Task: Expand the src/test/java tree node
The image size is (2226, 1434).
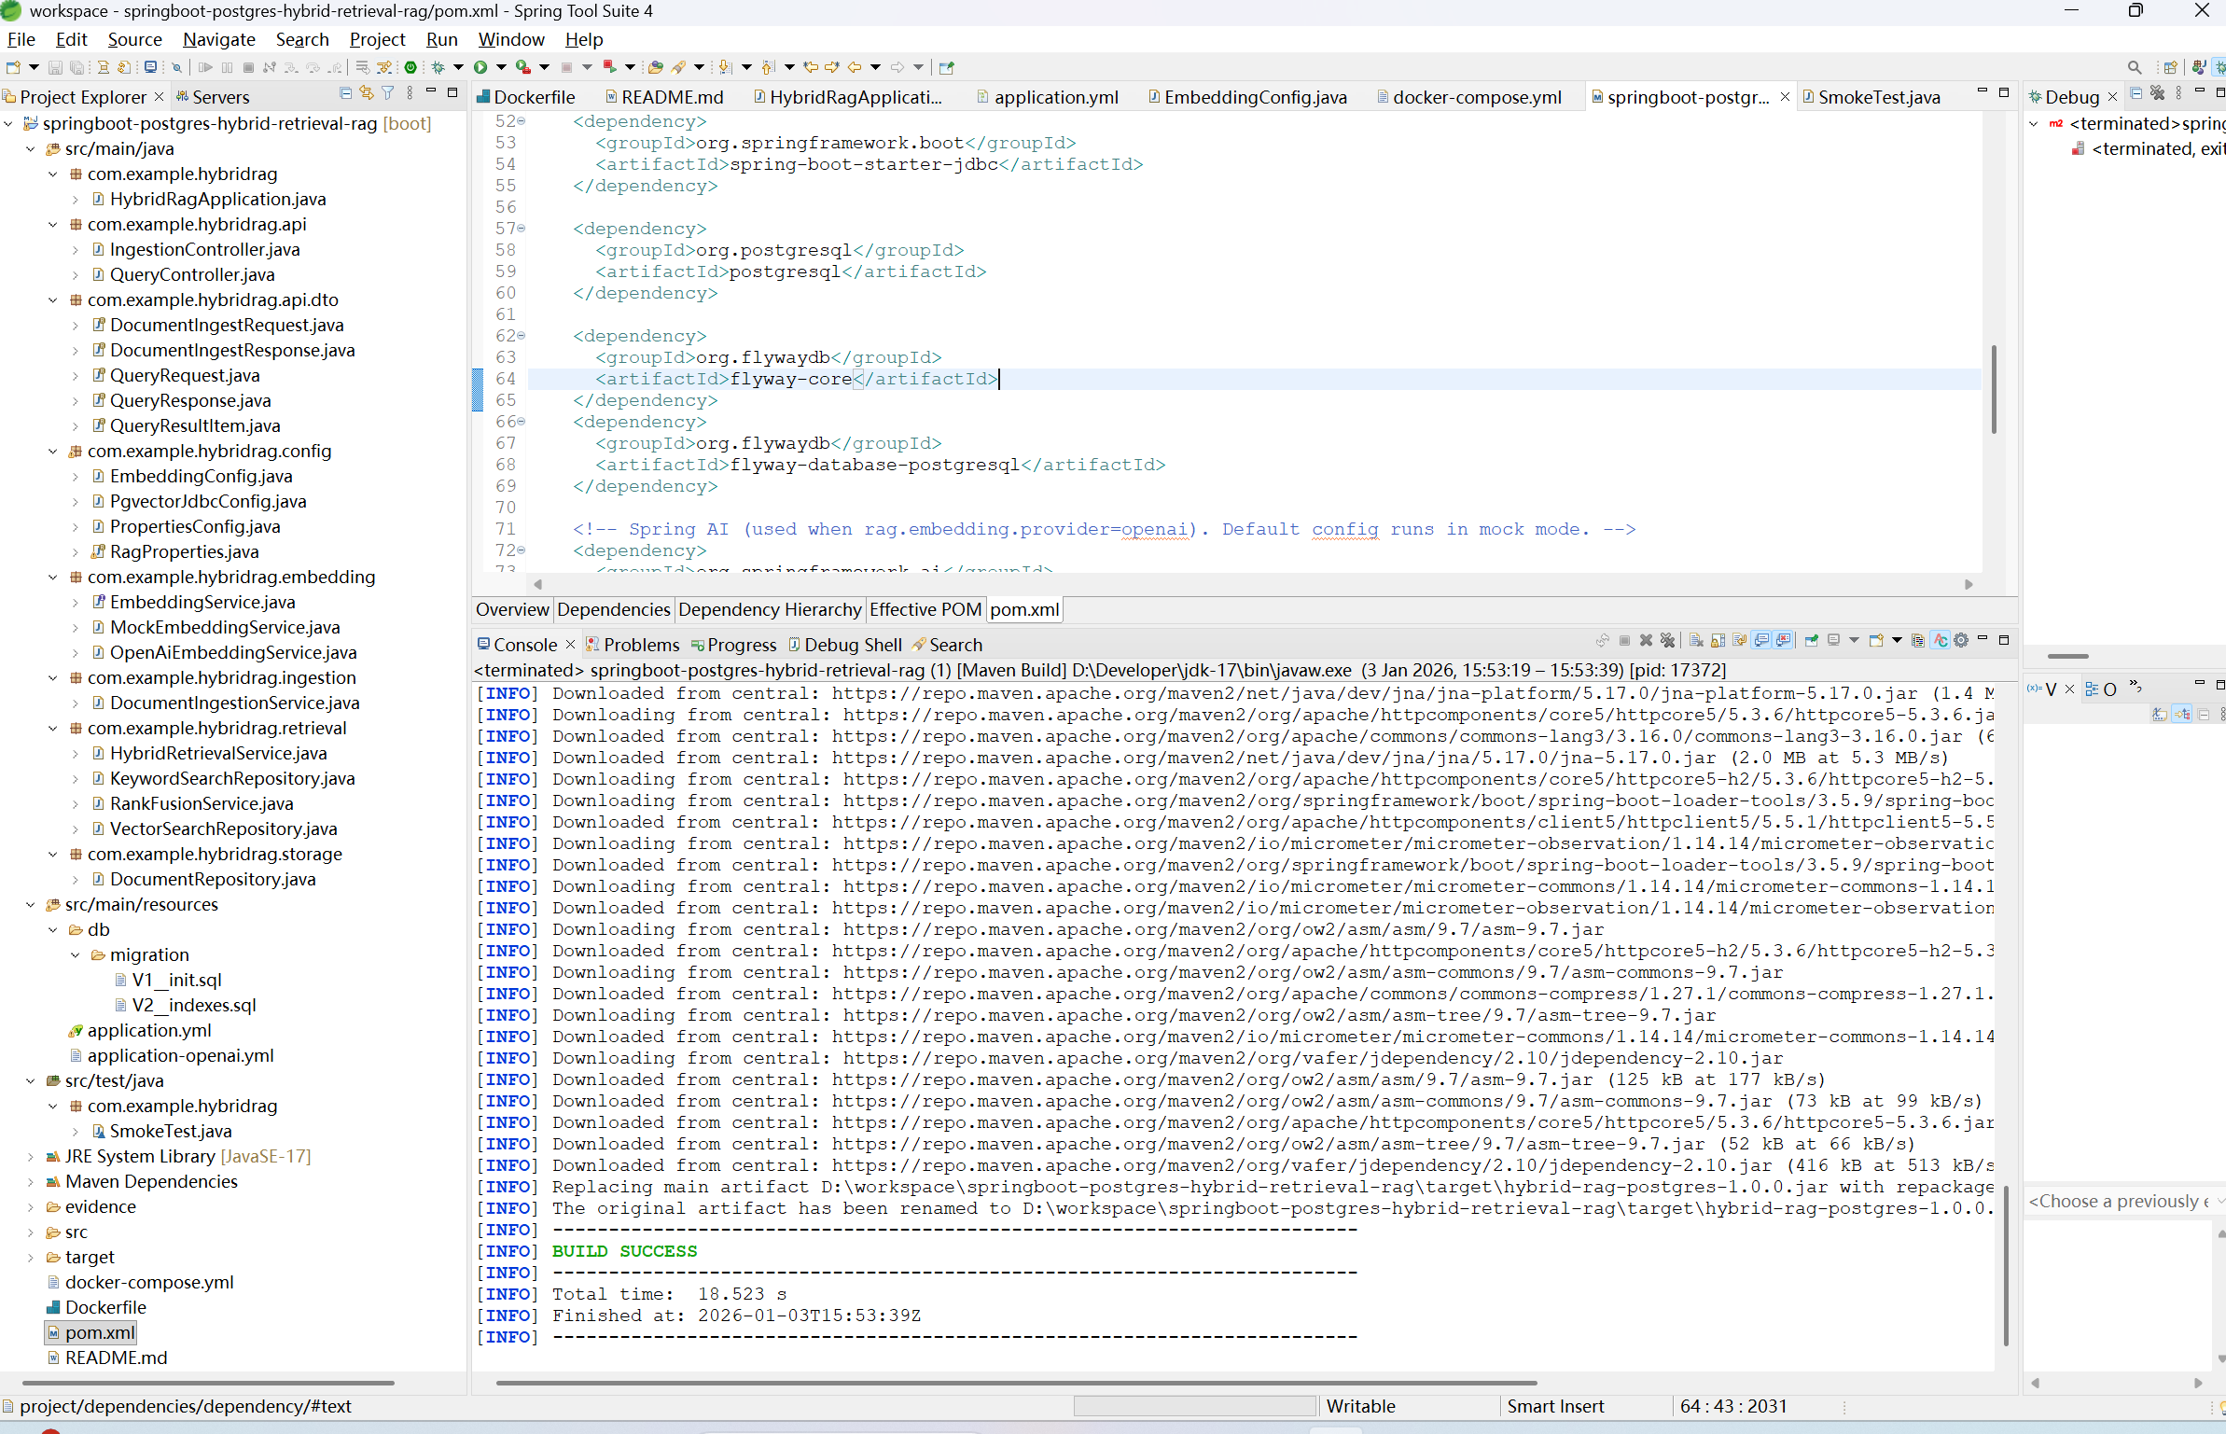Action: coord(32,1080)
